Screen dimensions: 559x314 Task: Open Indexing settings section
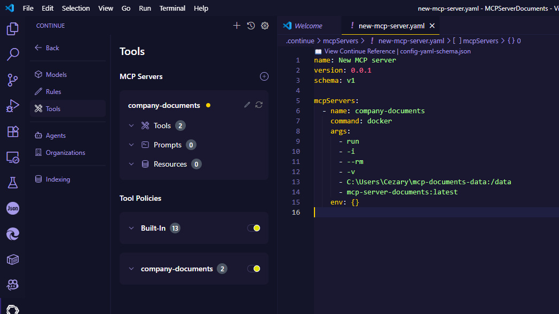click(x=68, y=179)
